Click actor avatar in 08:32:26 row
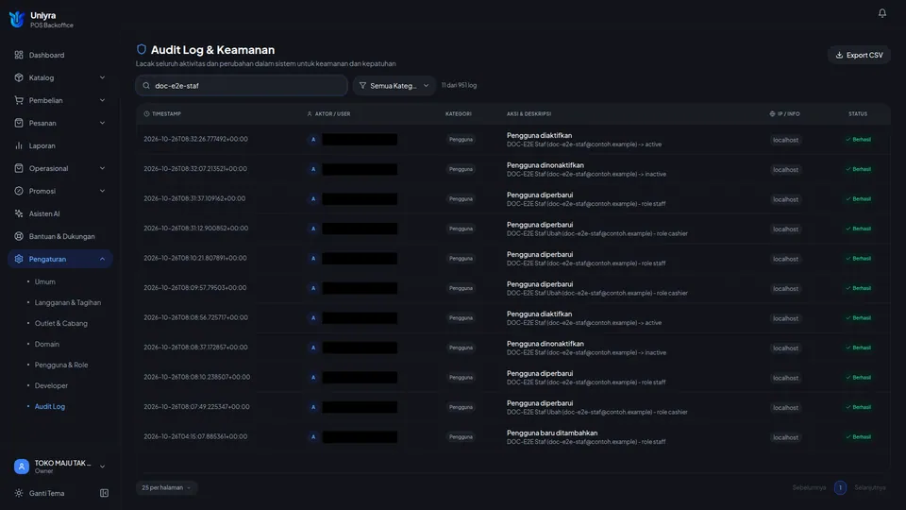906x510 pixels. 313,140
